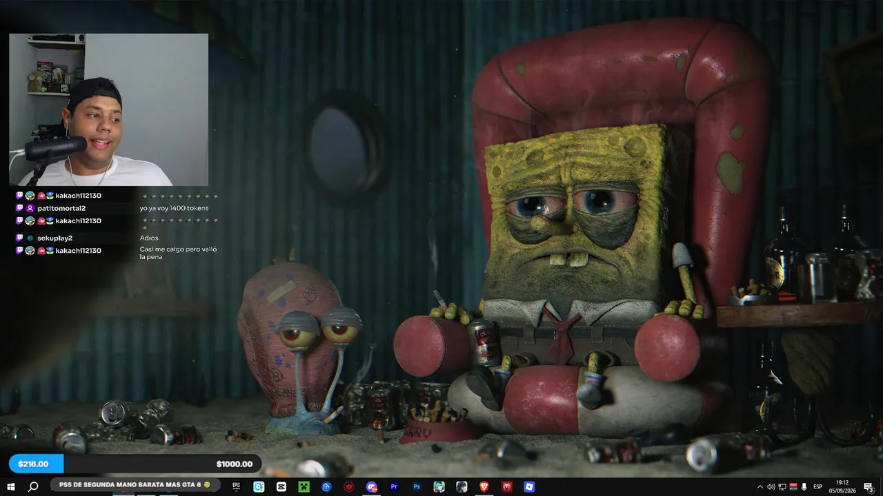Screen dimensions: 883x496
Task: Show hidden system tray icons
Action: pyautogui.click(x=760, y=487)
